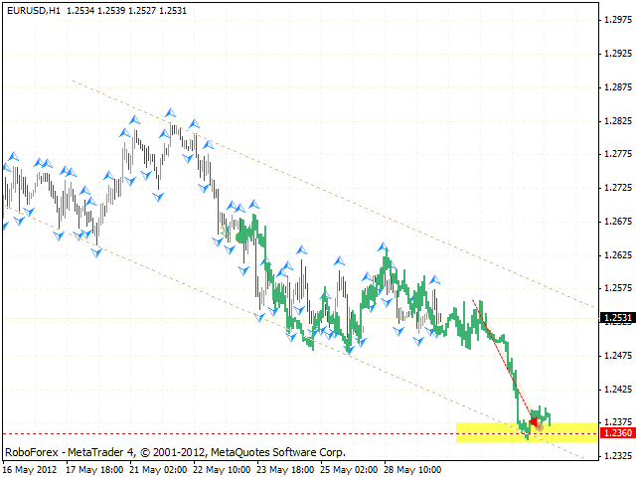The image size is (636, 477).
Task: Click the red arrow marker in yellow zone
Action: click(x=533, y=422)
